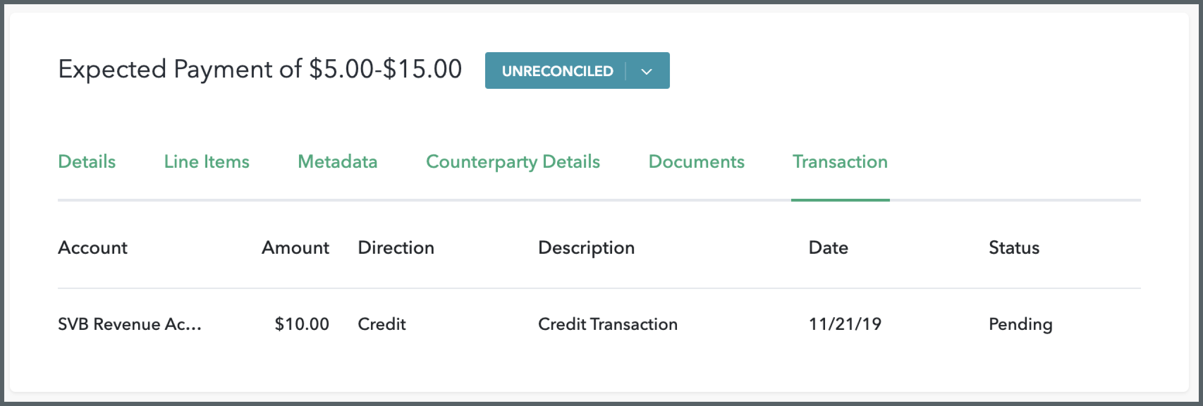
Task: Select the Transaction tab
Action: (840, 162)
